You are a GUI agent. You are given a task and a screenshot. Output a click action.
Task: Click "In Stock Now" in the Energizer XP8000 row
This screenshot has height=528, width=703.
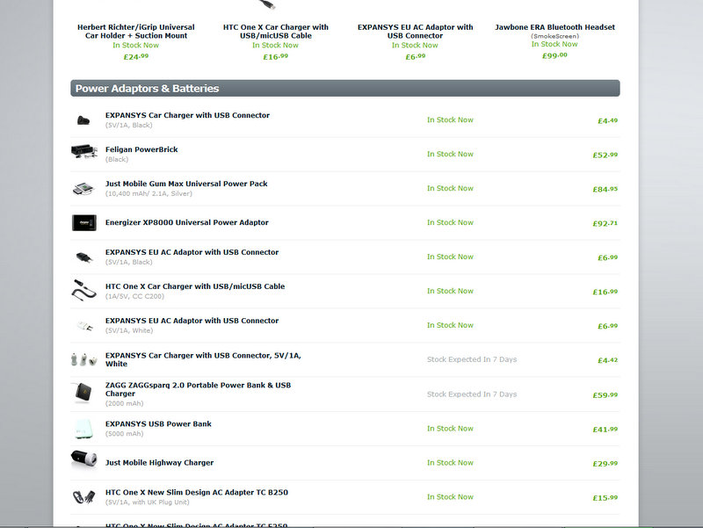[x=450, y=223]
